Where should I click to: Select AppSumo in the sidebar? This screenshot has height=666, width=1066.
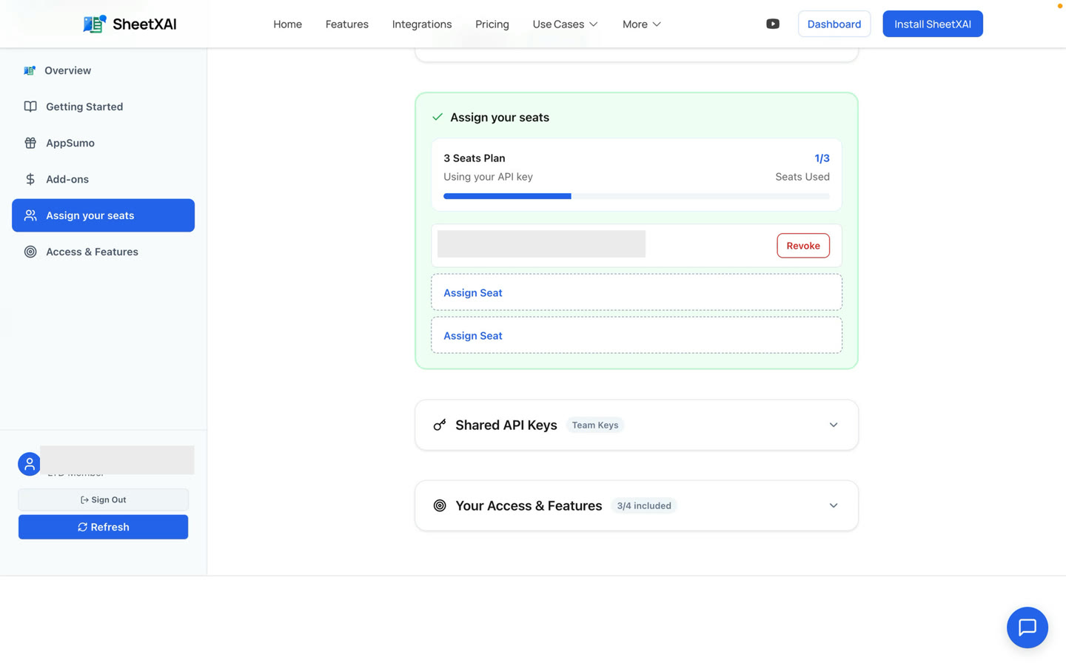coord(103,143)
